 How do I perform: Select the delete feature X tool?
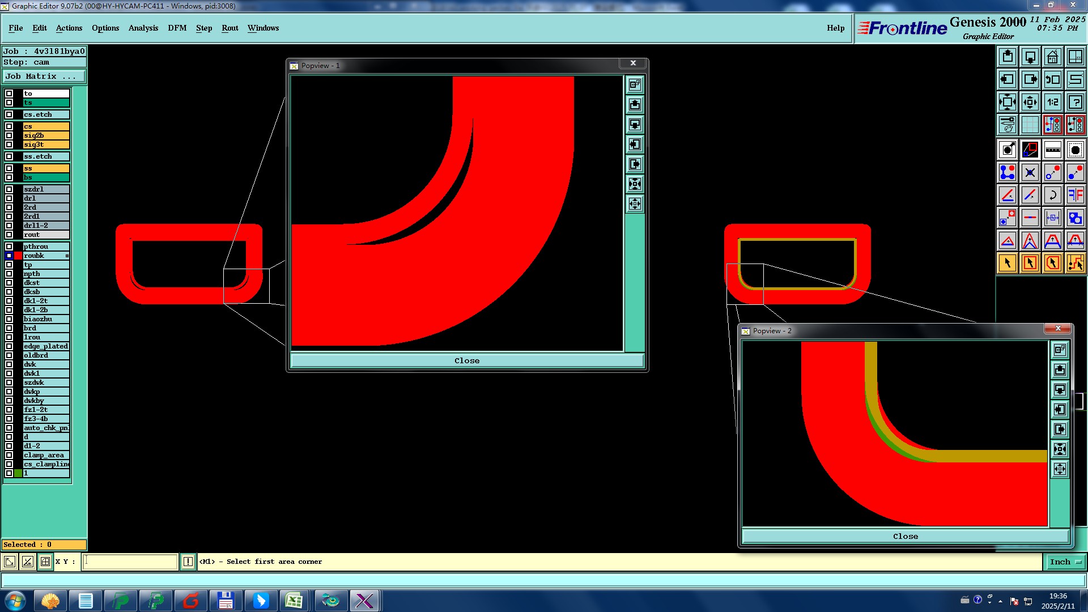point(1030,172)
